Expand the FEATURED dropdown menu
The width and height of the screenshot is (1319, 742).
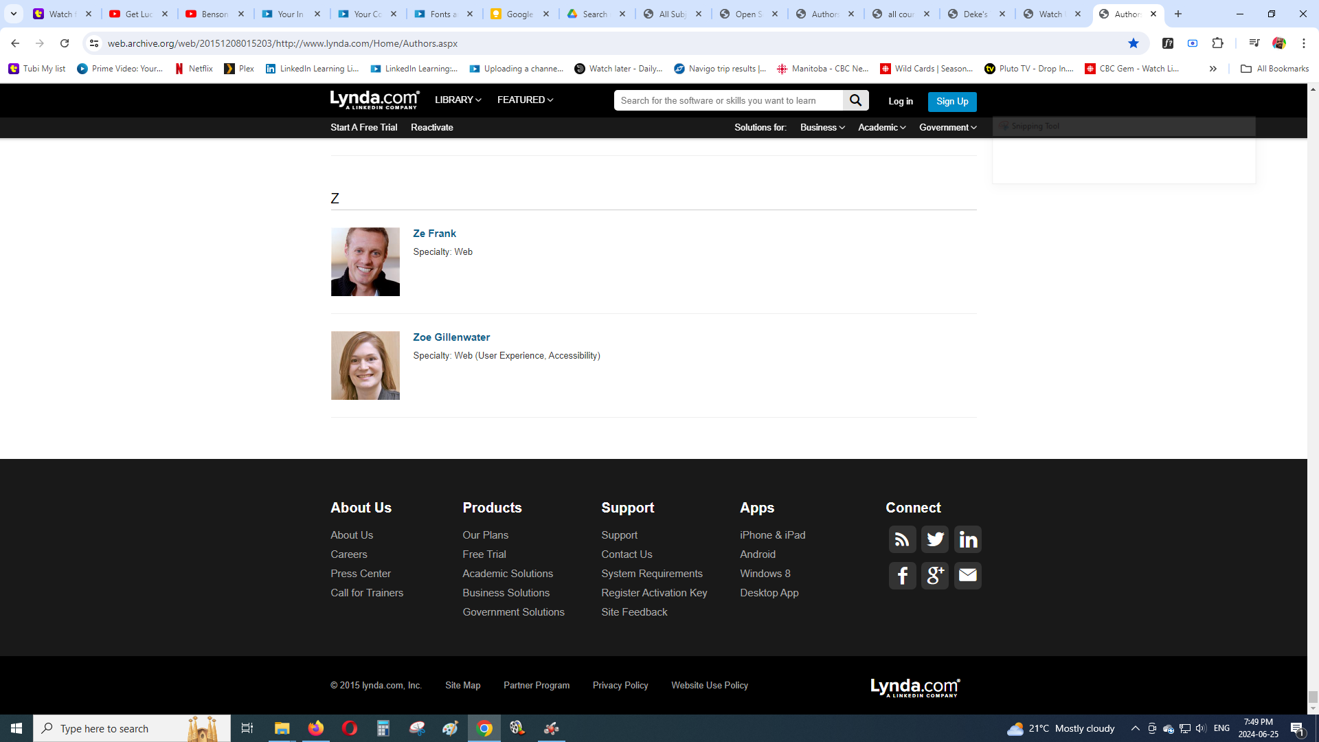coord(525,100)
